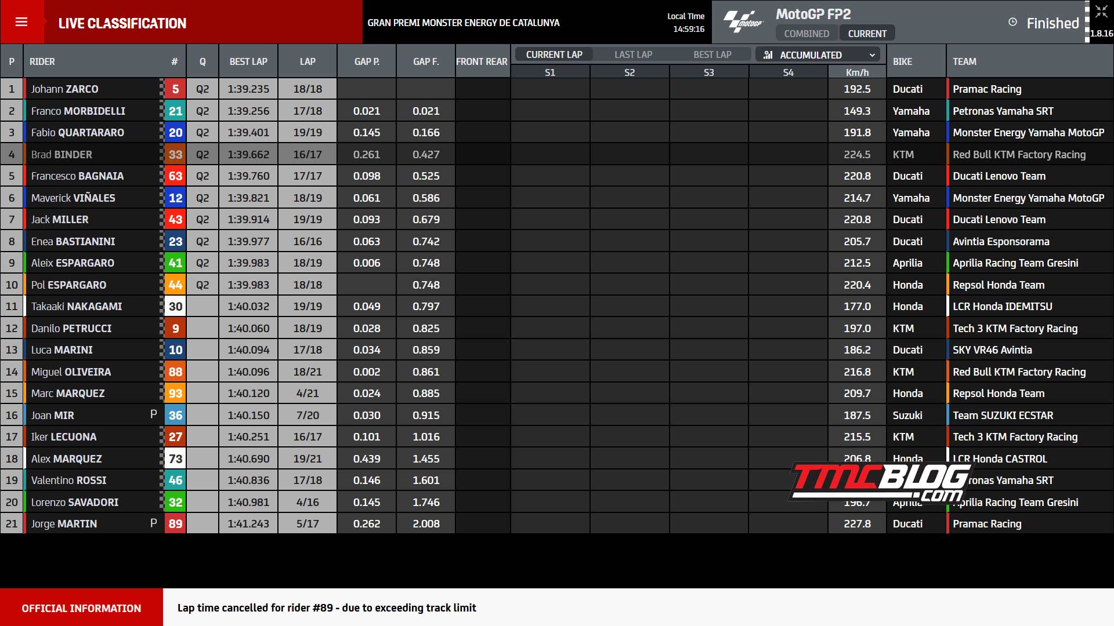Click the pit P marker for Jorge MARTIN
Screen dimensions: 1114x626
[153, 523]
